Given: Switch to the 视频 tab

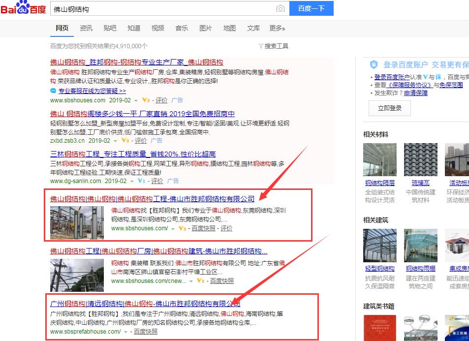Looking at the screenshot, I should tap(158, 28).
